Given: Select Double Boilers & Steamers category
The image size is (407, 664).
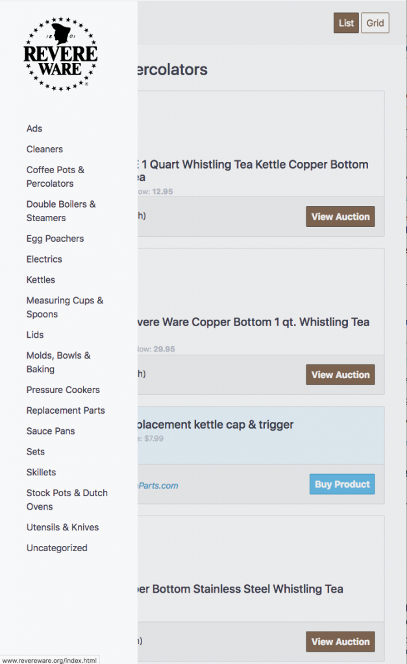Looking at the screenshot, I should [61, 211].
